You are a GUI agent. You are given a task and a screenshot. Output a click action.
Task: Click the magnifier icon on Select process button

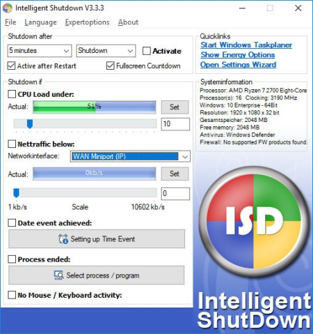pos(59,275)
